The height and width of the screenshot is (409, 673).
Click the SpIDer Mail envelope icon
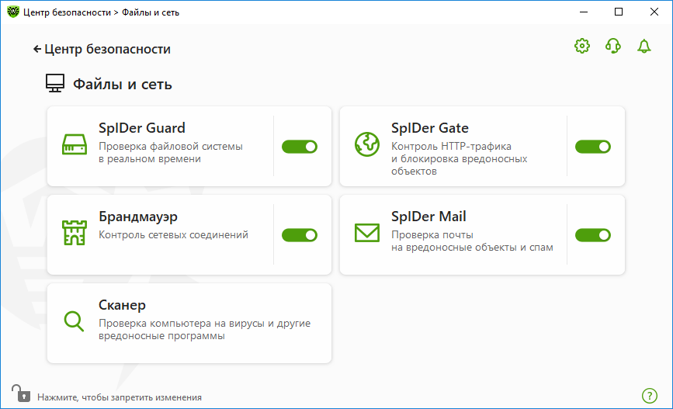[367, 233]
